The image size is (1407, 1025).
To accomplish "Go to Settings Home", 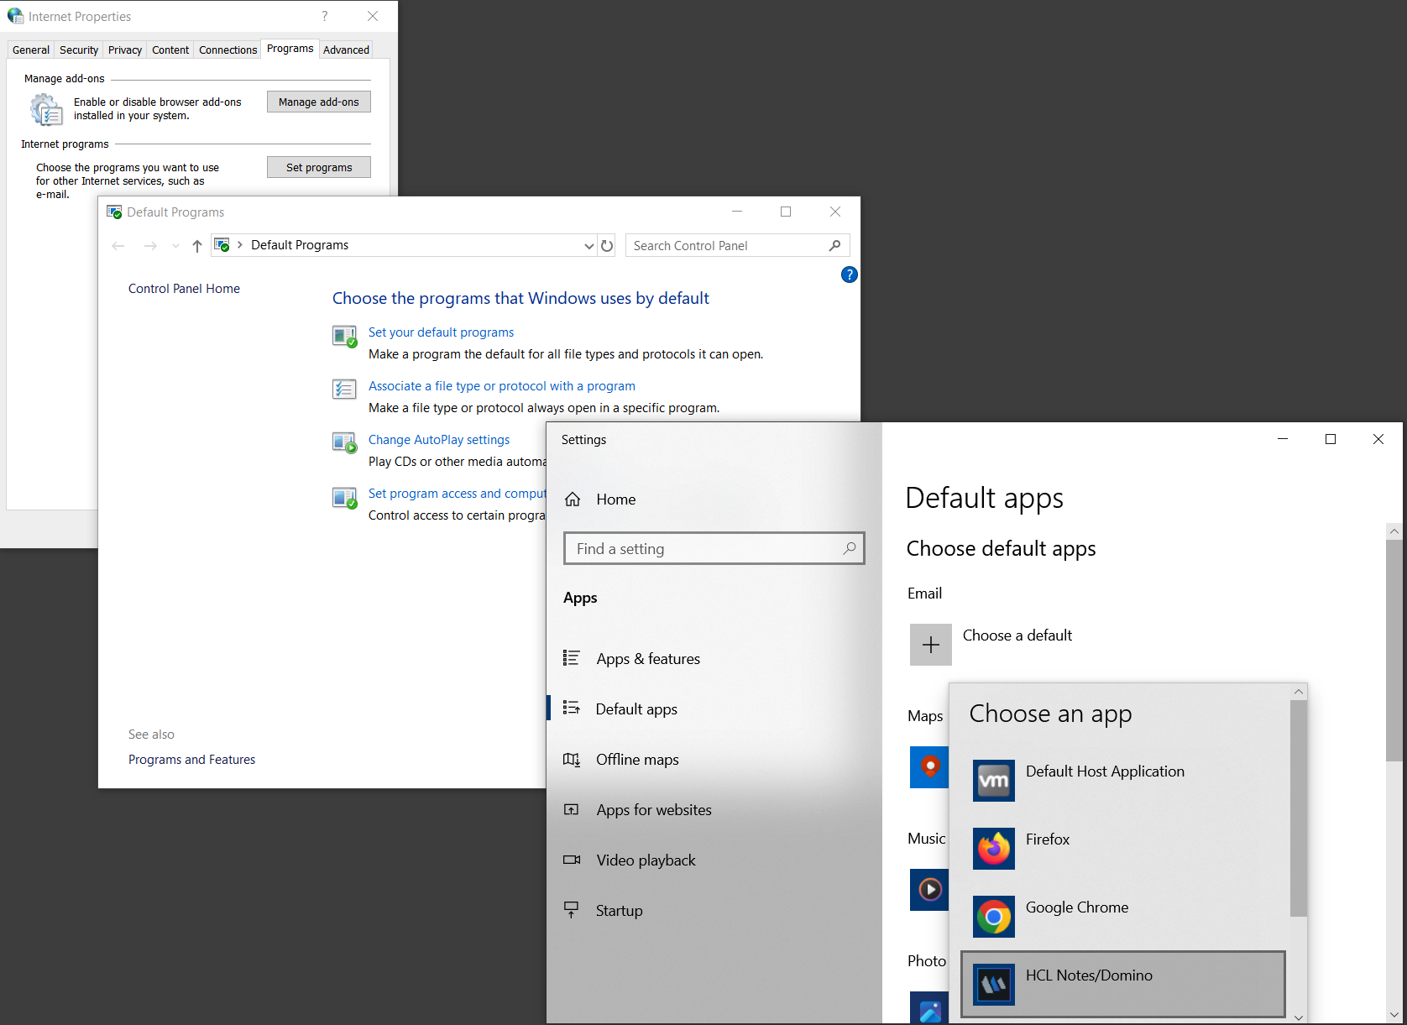I will tap(615, 499).
